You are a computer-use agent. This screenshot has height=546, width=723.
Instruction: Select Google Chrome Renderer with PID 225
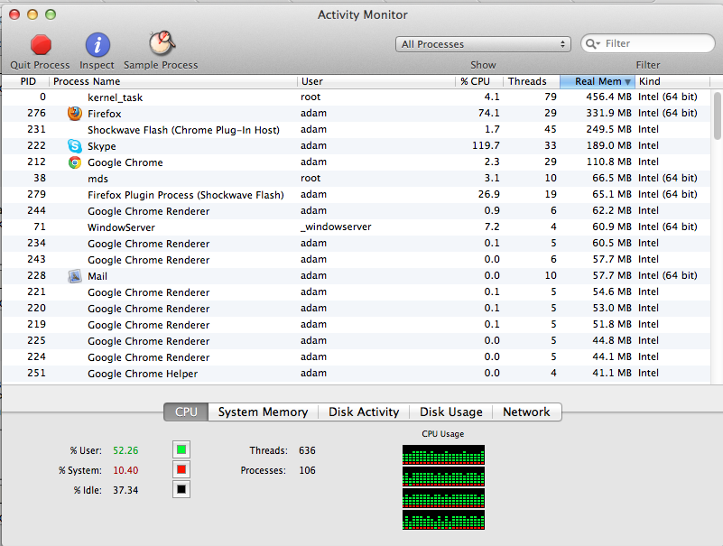(356, 340)
